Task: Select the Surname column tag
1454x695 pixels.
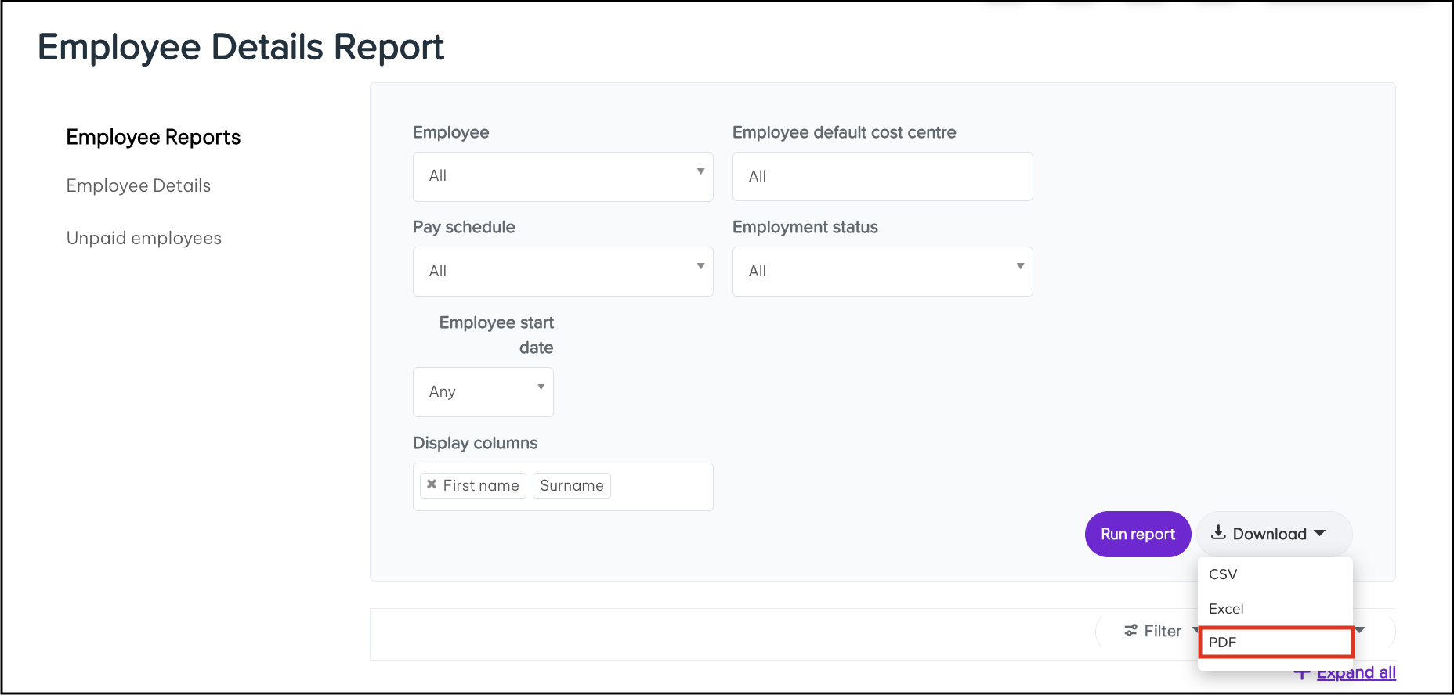Action: click(x=571, y=485)
